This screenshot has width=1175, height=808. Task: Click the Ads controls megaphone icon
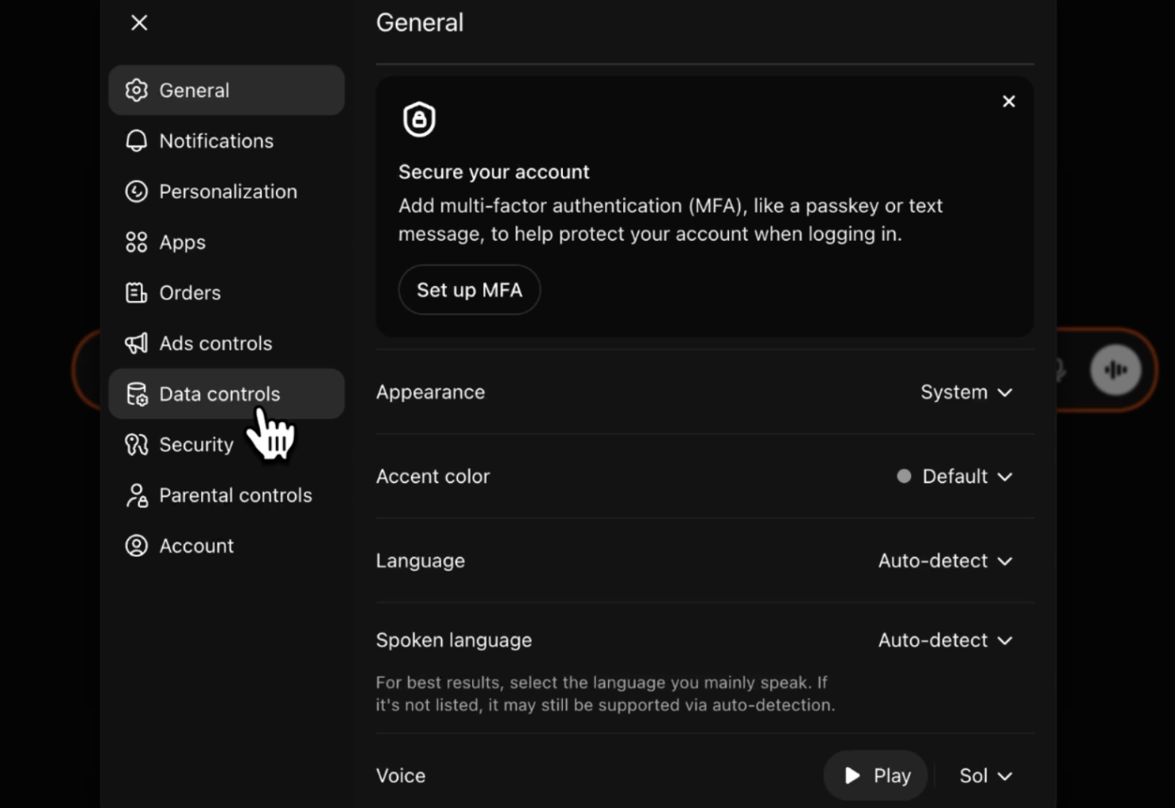coord(136,343)
